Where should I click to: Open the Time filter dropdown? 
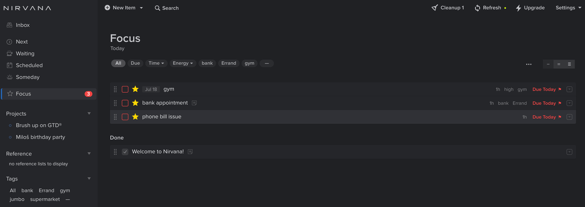tap(156, 63)
